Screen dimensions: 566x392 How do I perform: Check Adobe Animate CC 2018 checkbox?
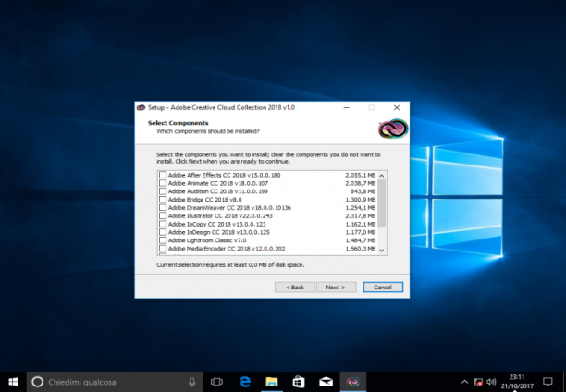pyautogui.click(x=163, y=183)
